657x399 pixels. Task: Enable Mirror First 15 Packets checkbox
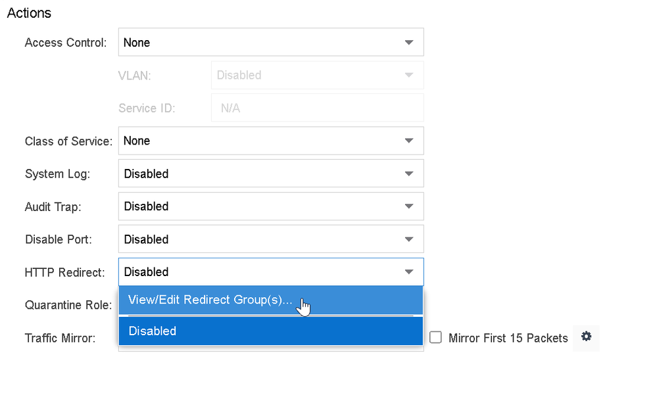[x=435, y=338]
